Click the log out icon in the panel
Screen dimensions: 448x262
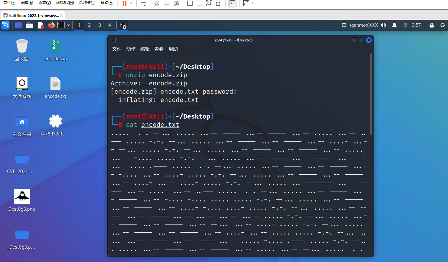(x=443, y=25)
